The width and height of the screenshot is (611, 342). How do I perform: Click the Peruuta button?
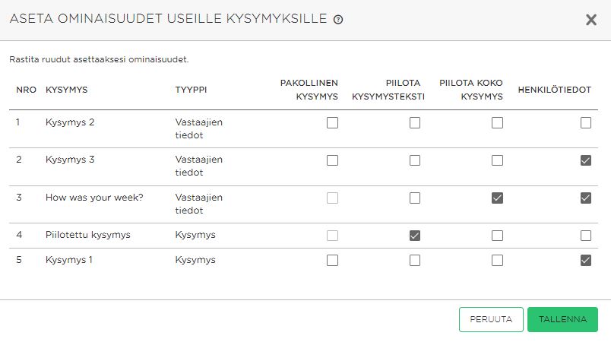tap(491, 319)
